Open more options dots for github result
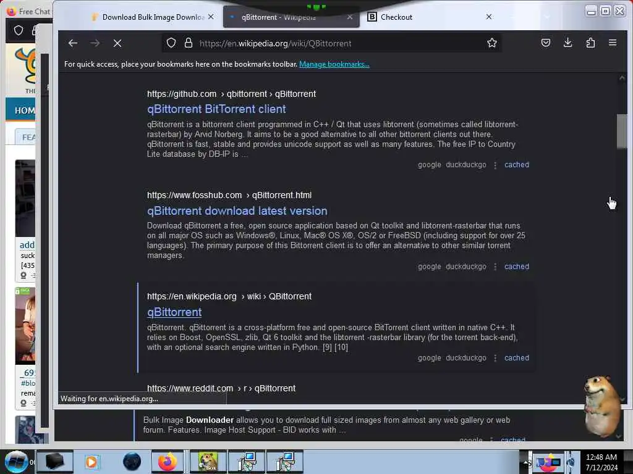 tap(495, 165)
